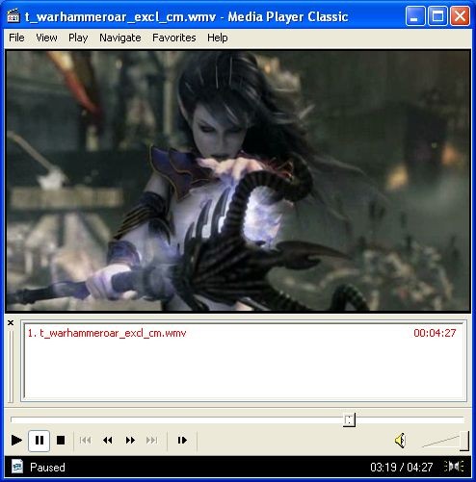Open the Navigate menu

pos(120,38)
